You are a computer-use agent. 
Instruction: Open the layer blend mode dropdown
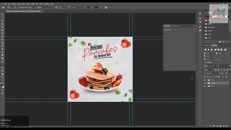pyautogui.click(x=210, y=73)
